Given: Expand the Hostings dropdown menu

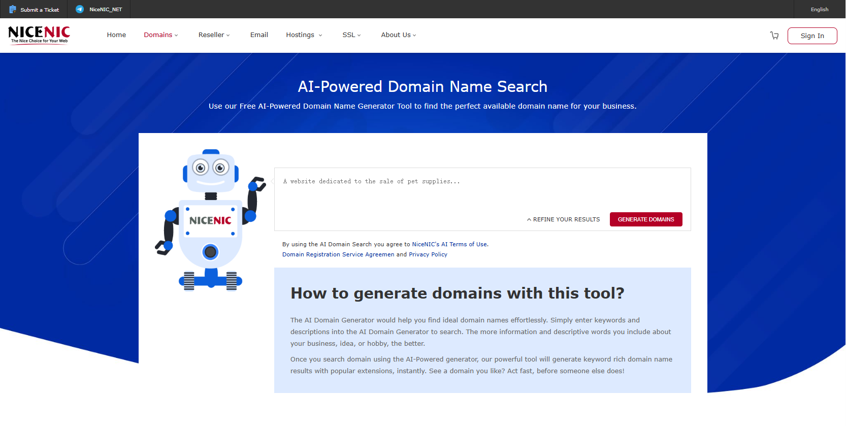Looking at the screenshot, I should point(304,35).
